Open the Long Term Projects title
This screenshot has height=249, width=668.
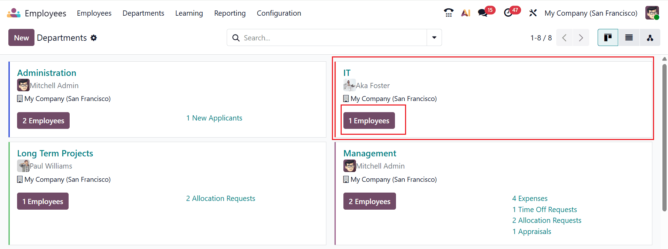[x=55, y=153]
